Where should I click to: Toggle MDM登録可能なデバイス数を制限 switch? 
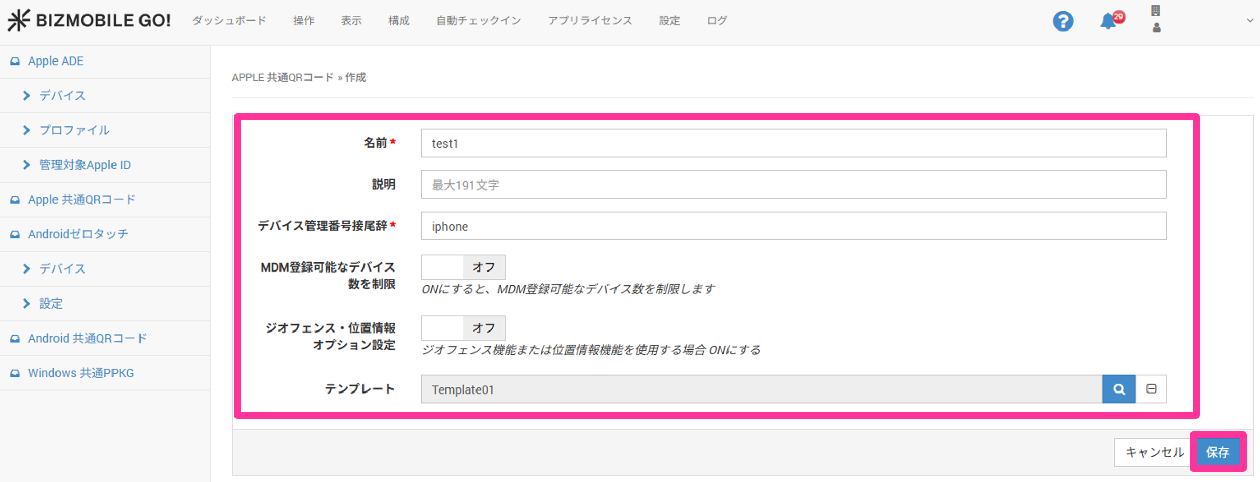point(462,267)
